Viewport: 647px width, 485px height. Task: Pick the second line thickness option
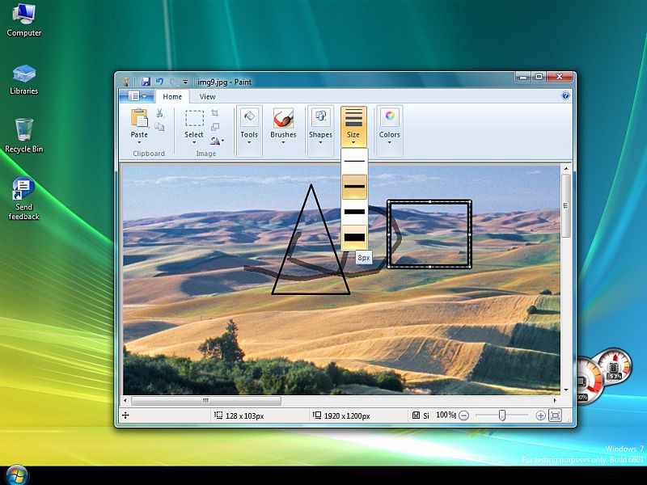[354, 187]
